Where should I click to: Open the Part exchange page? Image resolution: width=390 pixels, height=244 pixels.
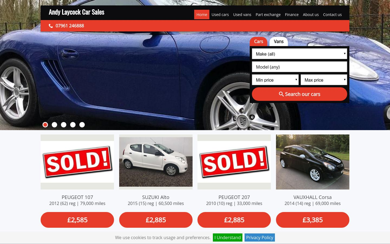point(268,15)
